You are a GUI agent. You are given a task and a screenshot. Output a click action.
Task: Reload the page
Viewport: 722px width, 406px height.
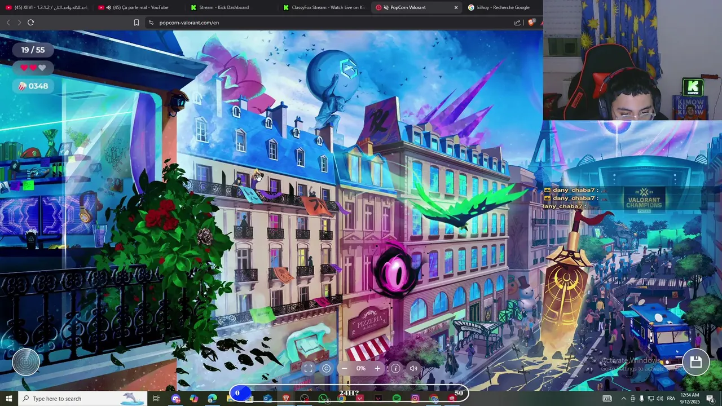(30, 23)
